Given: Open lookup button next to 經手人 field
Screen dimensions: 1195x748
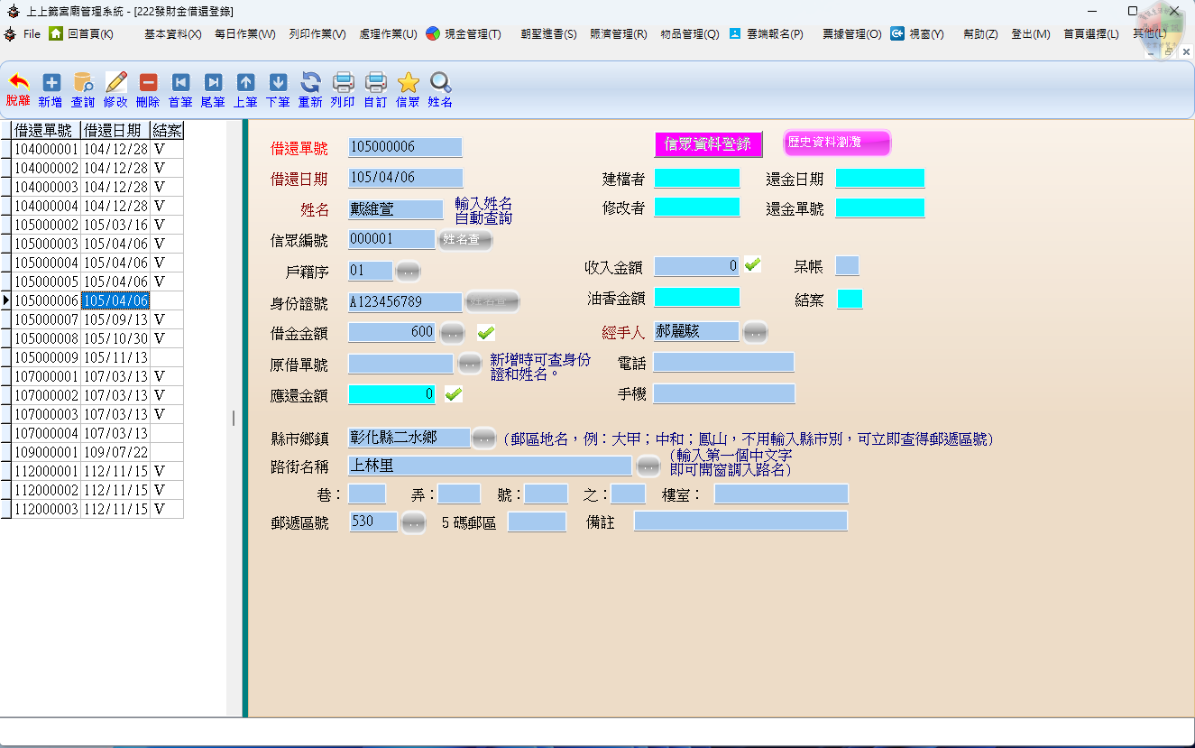Looking at the screenshot, I should coord(755,333).
